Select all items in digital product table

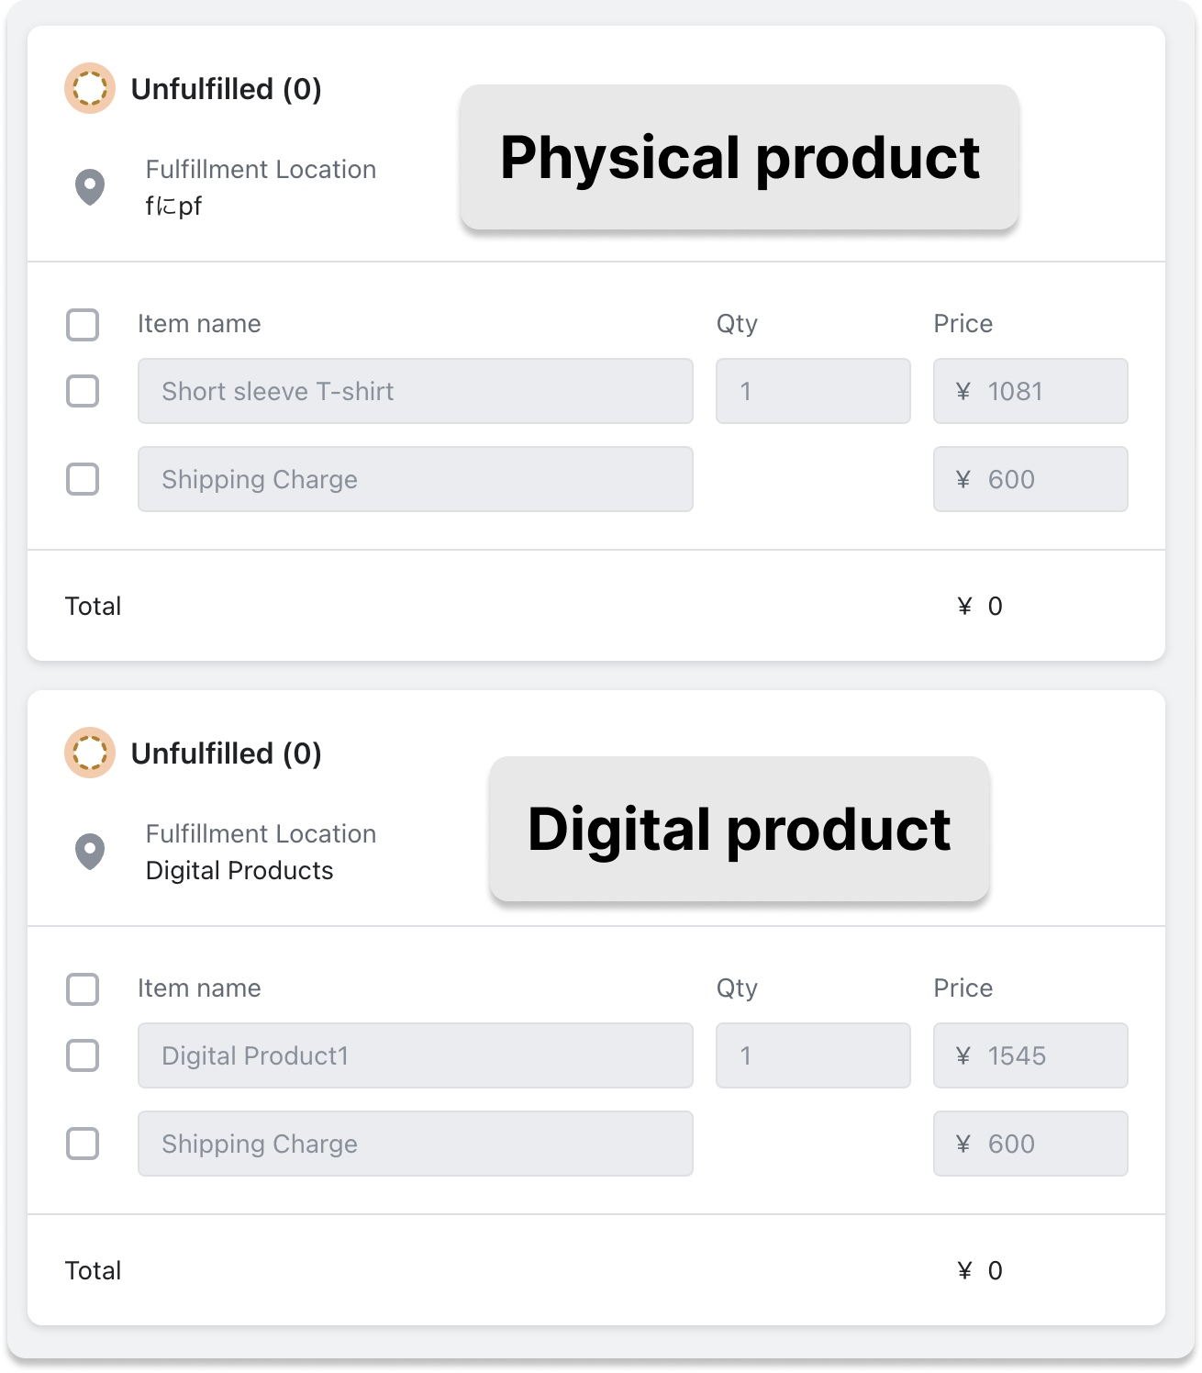pos(83,989)
